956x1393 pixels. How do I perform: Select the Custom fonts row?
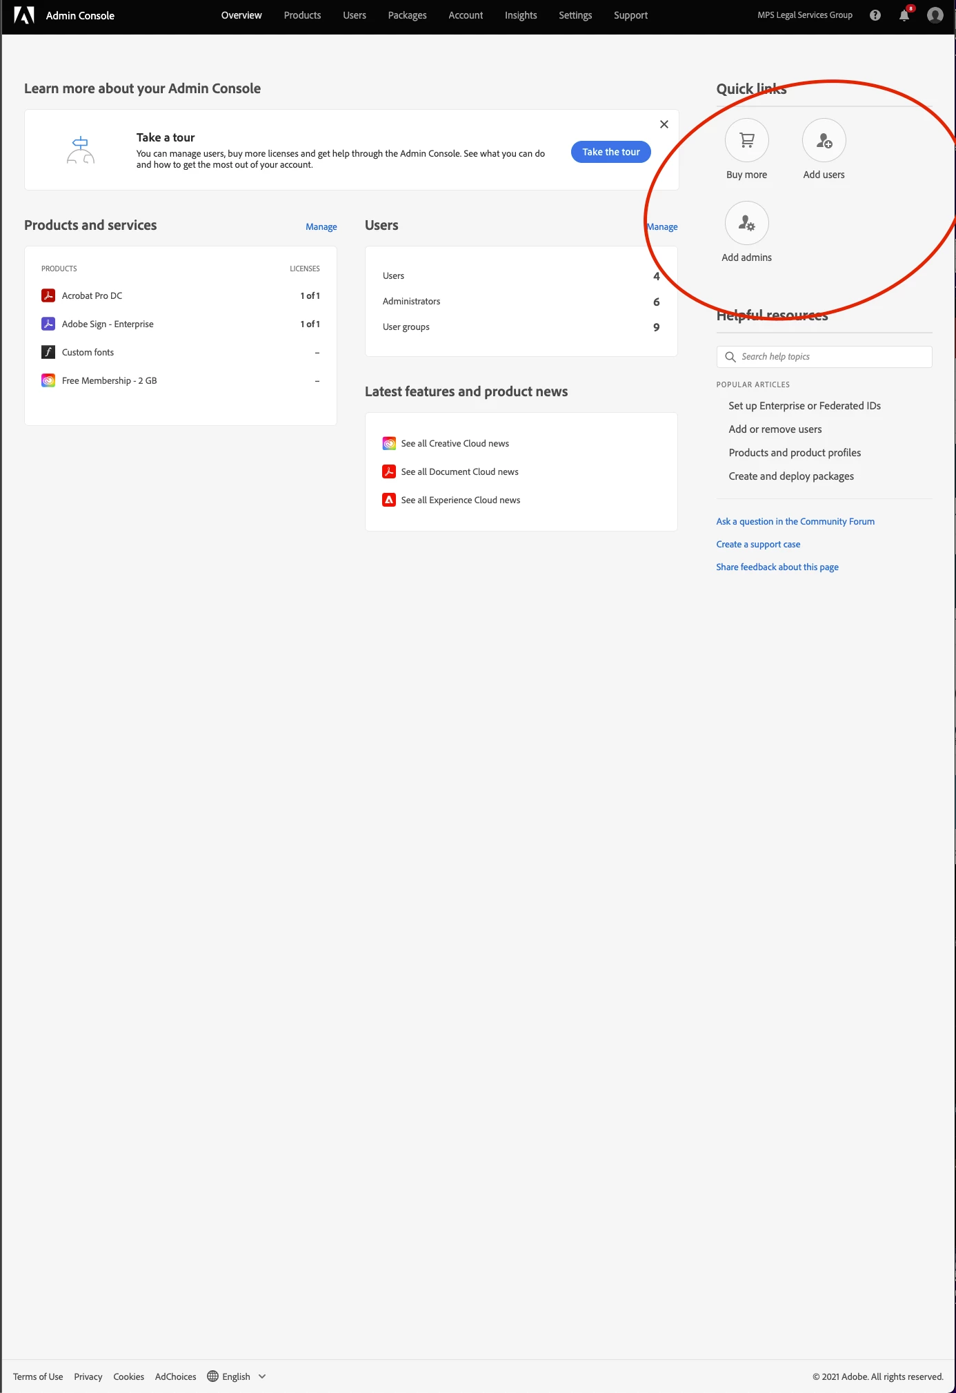[181, 352]
